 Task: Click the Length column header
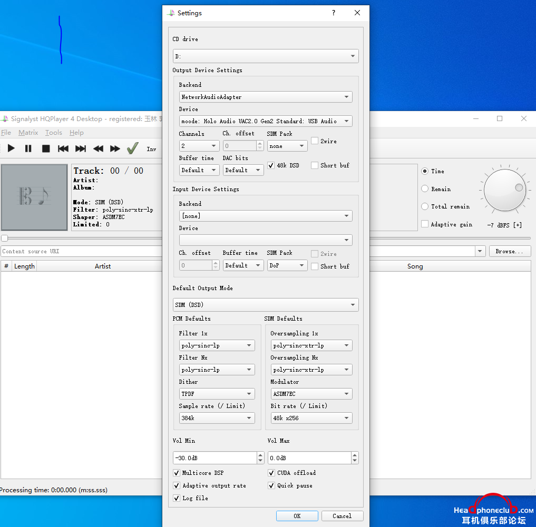pyautogui.click(x=24, y=266)
